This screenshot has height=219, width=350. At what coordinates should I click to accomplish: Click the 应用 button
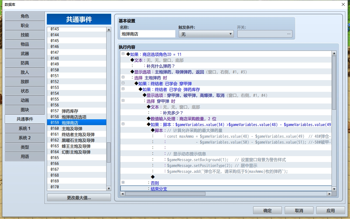click(331, 211)
